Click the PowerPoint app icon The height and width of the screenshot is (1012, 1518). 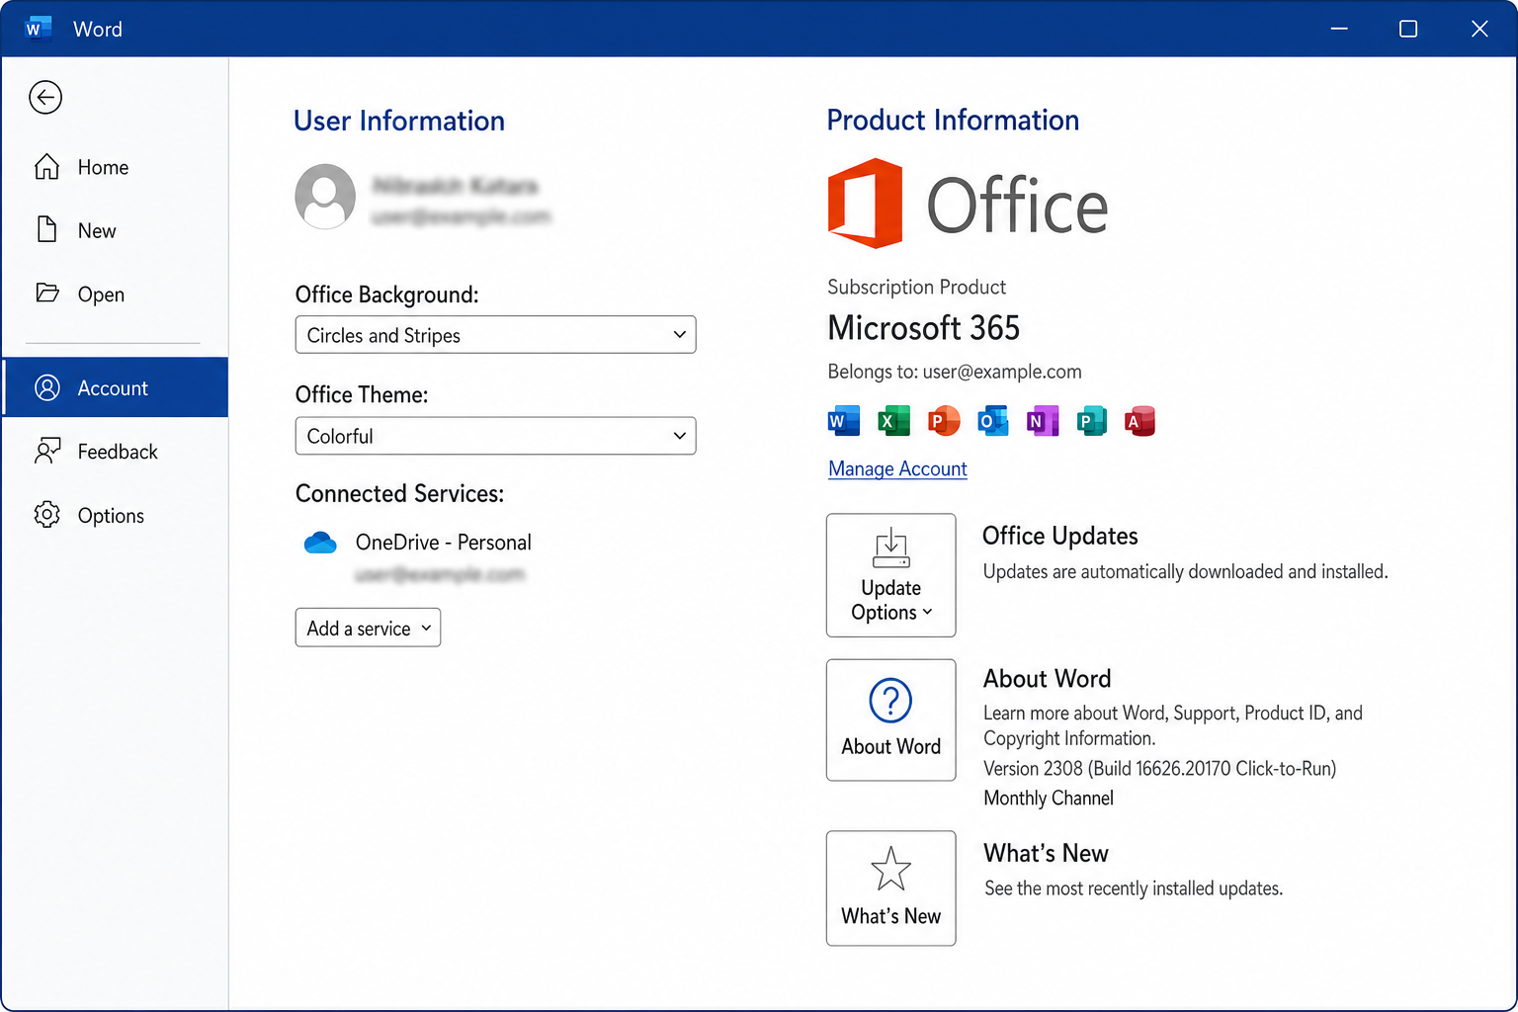(944, 421)
